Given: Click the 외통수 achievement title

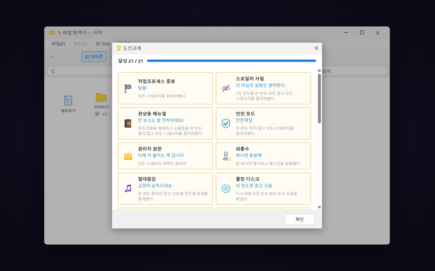Looking at the screenshot, I should tap(243, 149).
